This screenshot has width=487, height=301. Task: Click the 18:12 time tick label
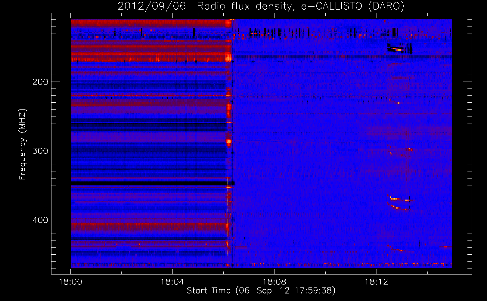click(x=377, y=282)
